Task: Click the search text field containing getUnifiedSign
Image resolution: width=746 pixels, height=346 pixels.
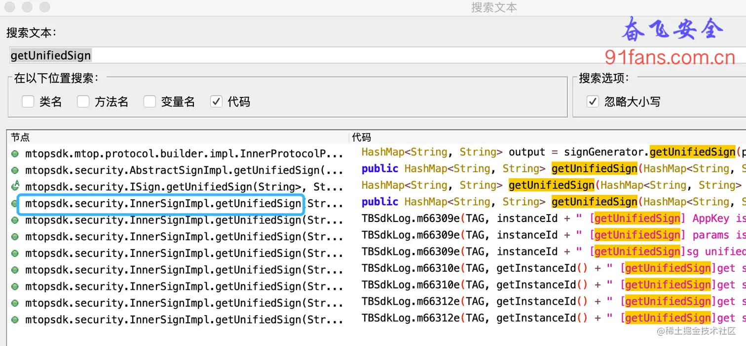Action: pyautogui.click(x=377, y=55)
